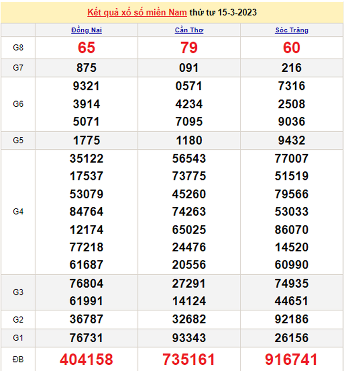Image resolution: width=344 pixels, height=371 pixels.
Task: Select the G1 number 76731
Action: tap(86, 338)
